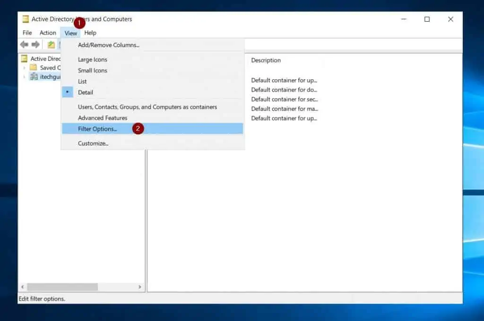The width and height of the screenshot is (484, 321).
Task: Select 'Default container for do...' row
Action: tap(284, 90)
